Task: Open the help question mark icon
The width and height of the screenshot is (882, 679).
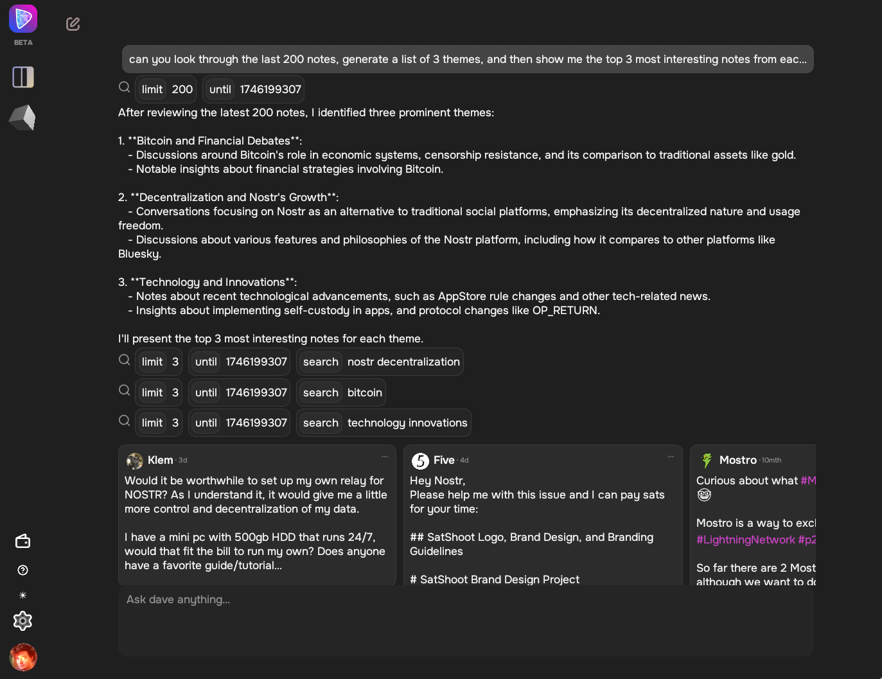Action: click(23, 570)
